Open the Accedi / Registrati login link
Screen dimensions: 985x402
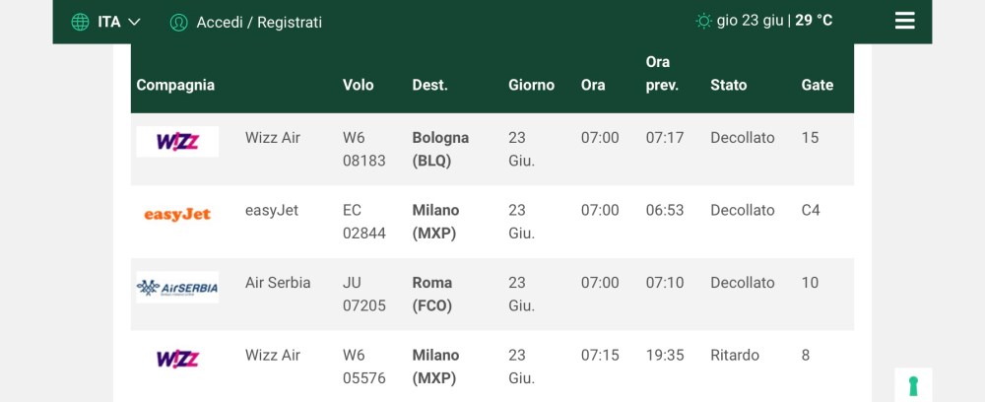point(259,22)
